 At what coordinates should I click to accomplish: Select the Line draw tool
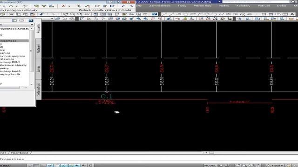[x=164, y=14]
